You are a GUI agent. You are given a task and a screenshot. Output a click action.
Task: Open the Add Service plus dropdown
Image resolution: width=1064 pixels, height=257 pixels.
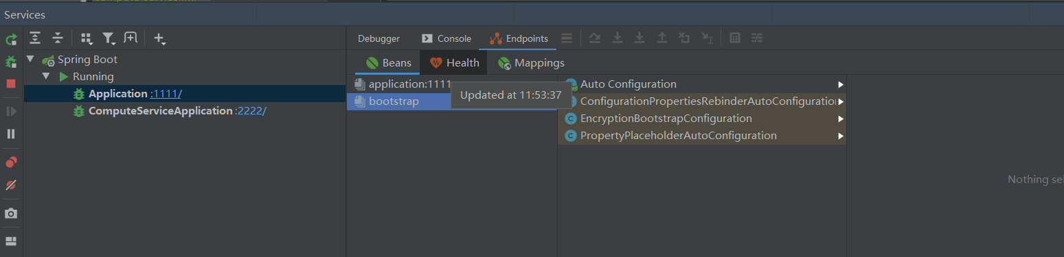click(160, 38)
